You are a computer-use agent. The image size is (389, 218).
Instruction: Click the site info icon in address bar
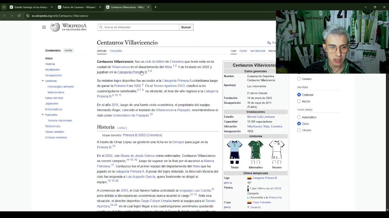[28, 16]
